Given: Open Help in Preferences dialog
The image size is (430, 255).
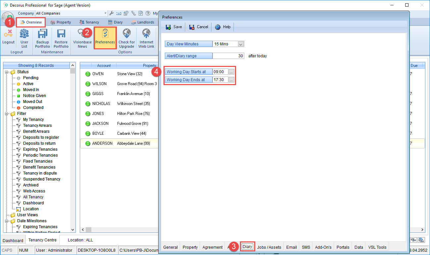Looking at the screenshot, I should (223, 27).
